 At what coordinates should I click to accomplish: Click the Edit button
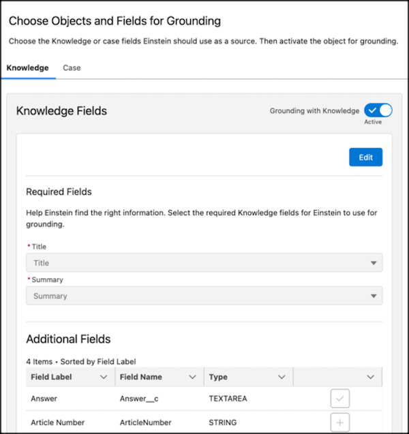(x=365, y=157)
